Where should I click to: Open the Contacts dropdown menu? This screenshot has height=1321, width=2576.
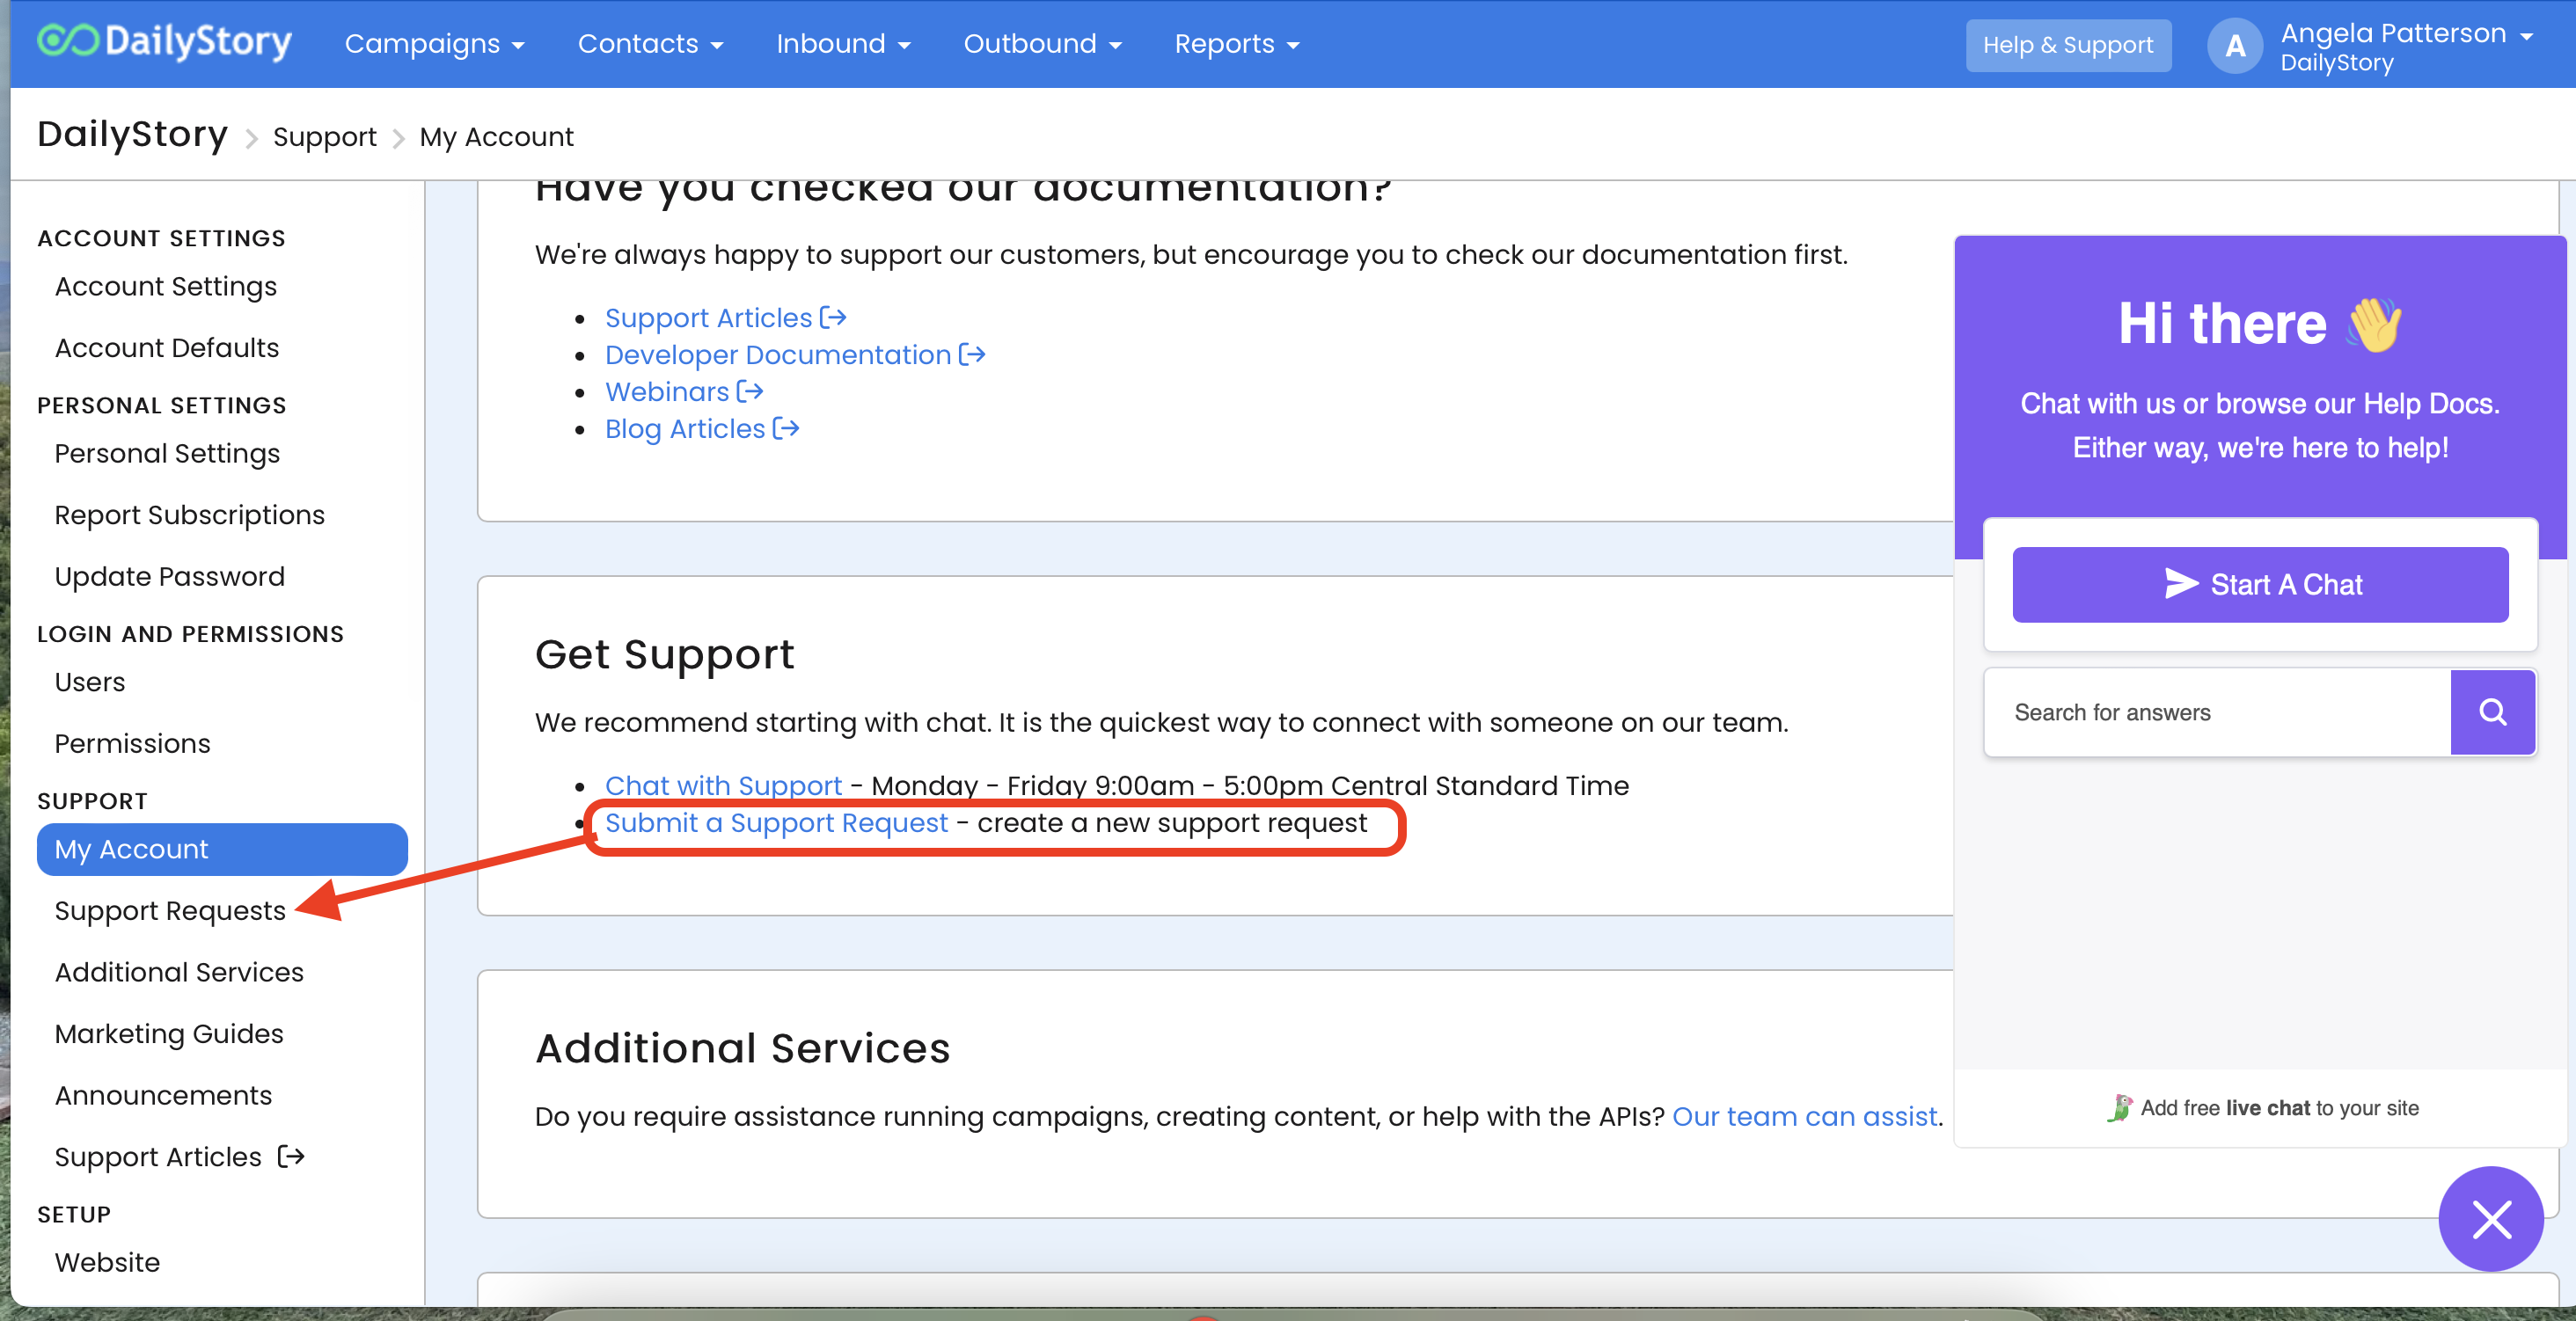click(x=650, y=44)
